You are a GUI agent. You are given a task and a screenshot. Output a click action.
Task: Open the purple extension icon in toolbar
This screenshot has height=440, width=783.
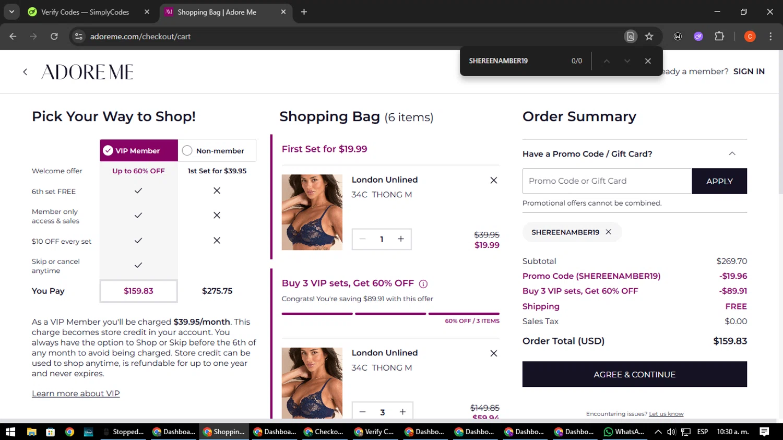point(698,37)
